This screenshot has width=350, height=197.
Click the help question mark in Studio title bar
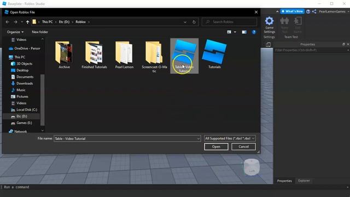tap(308, 11)
